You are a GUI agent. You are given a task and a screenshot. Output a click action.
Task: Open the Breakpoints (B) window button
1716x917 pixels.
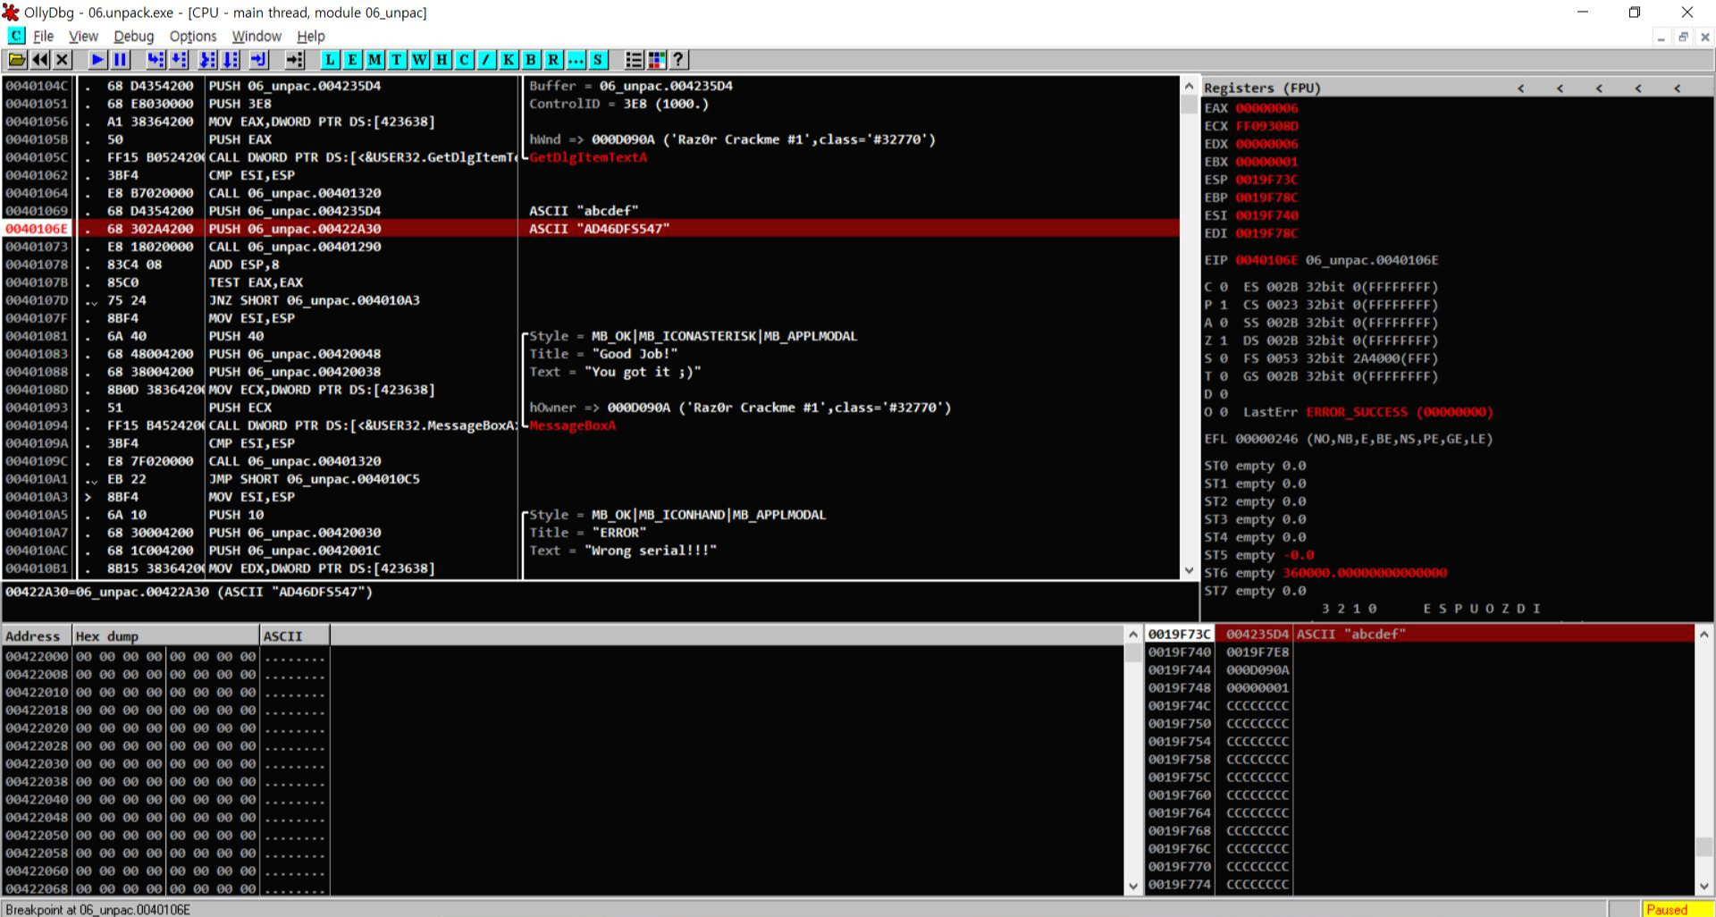[x=531, y=60]
